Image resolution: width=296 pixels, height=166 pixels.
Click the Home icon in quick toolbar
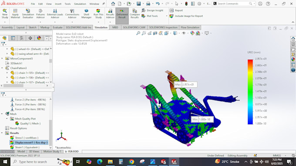(113, 3)
